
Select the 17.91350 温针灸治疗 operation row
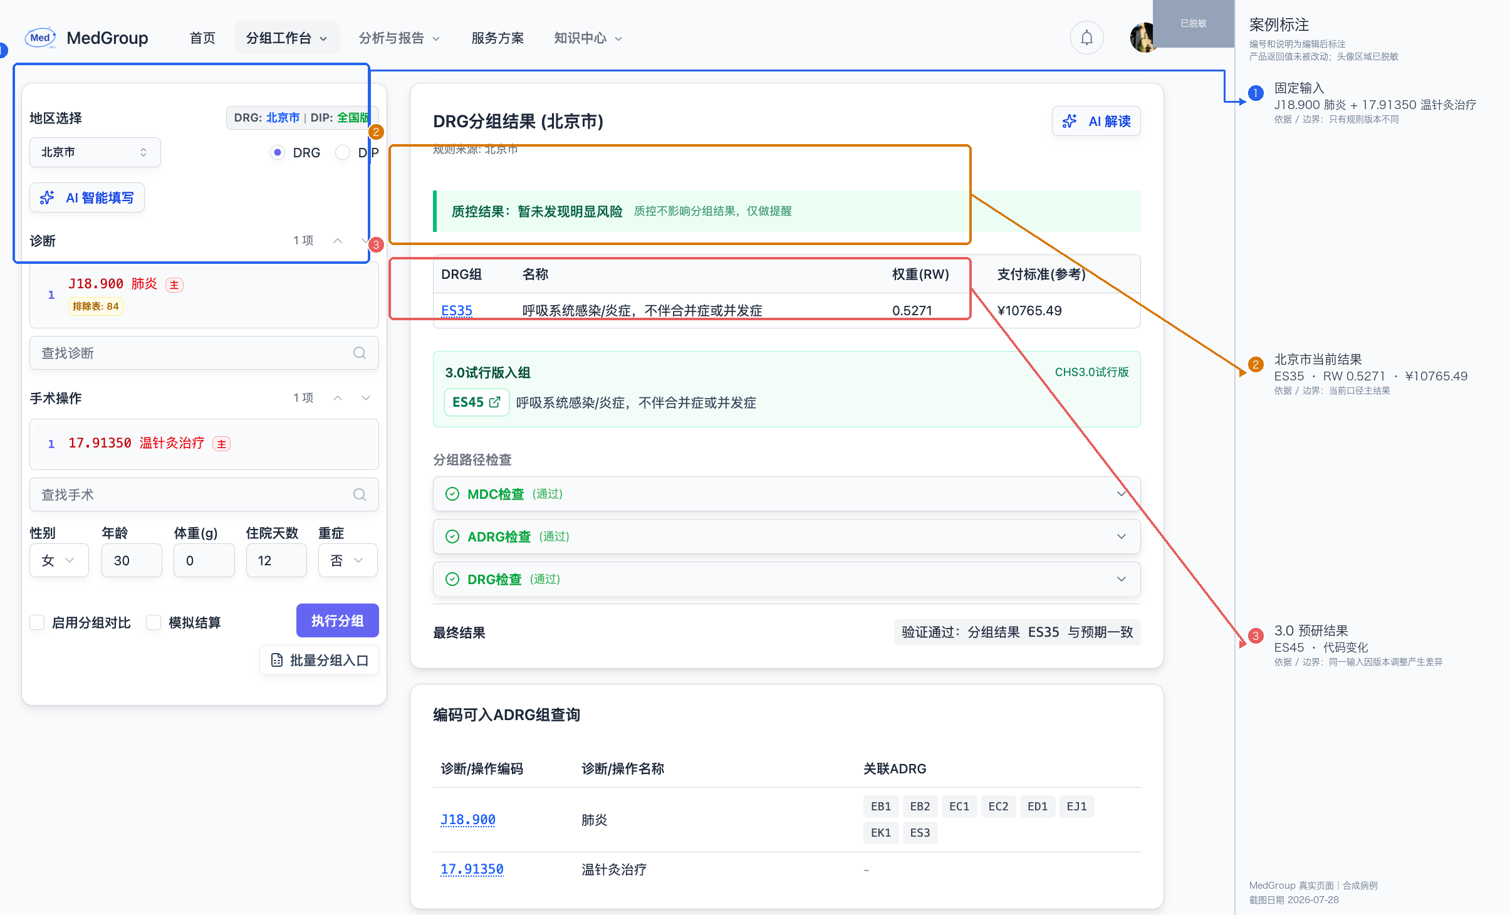[x=204, y=444]
